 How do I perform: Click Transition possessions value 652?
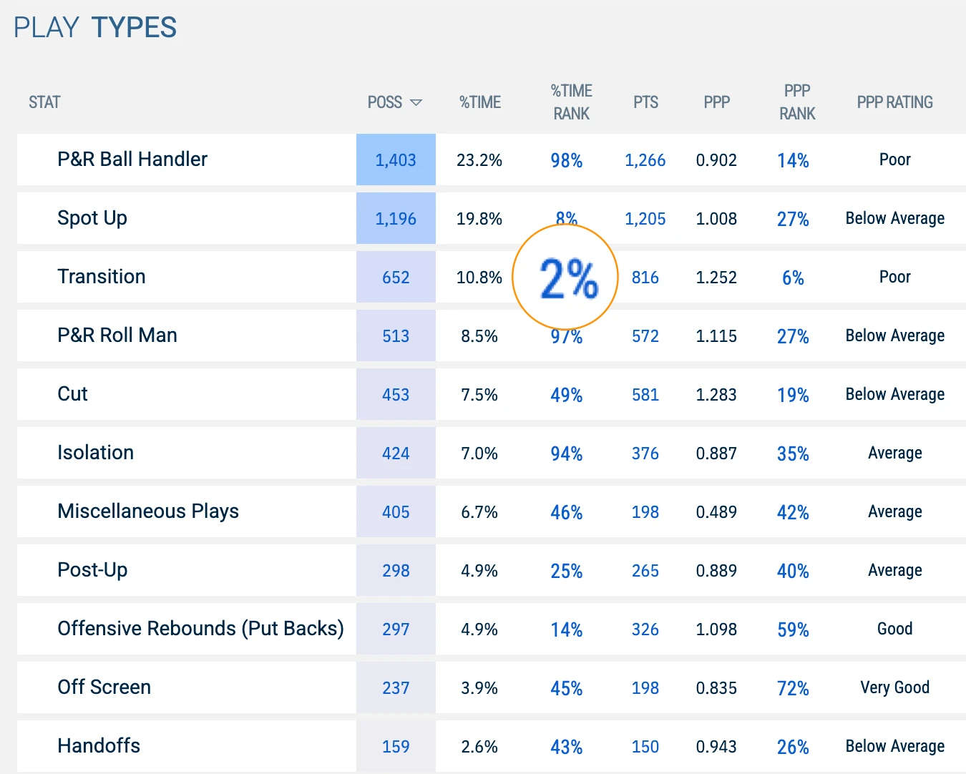[x=396, y=277]
